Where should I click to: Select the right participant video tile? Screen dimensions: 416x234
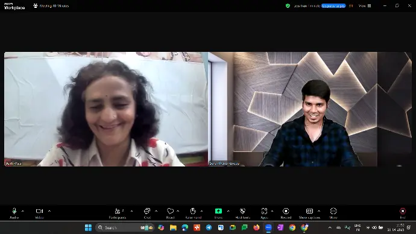pos(310,109)
